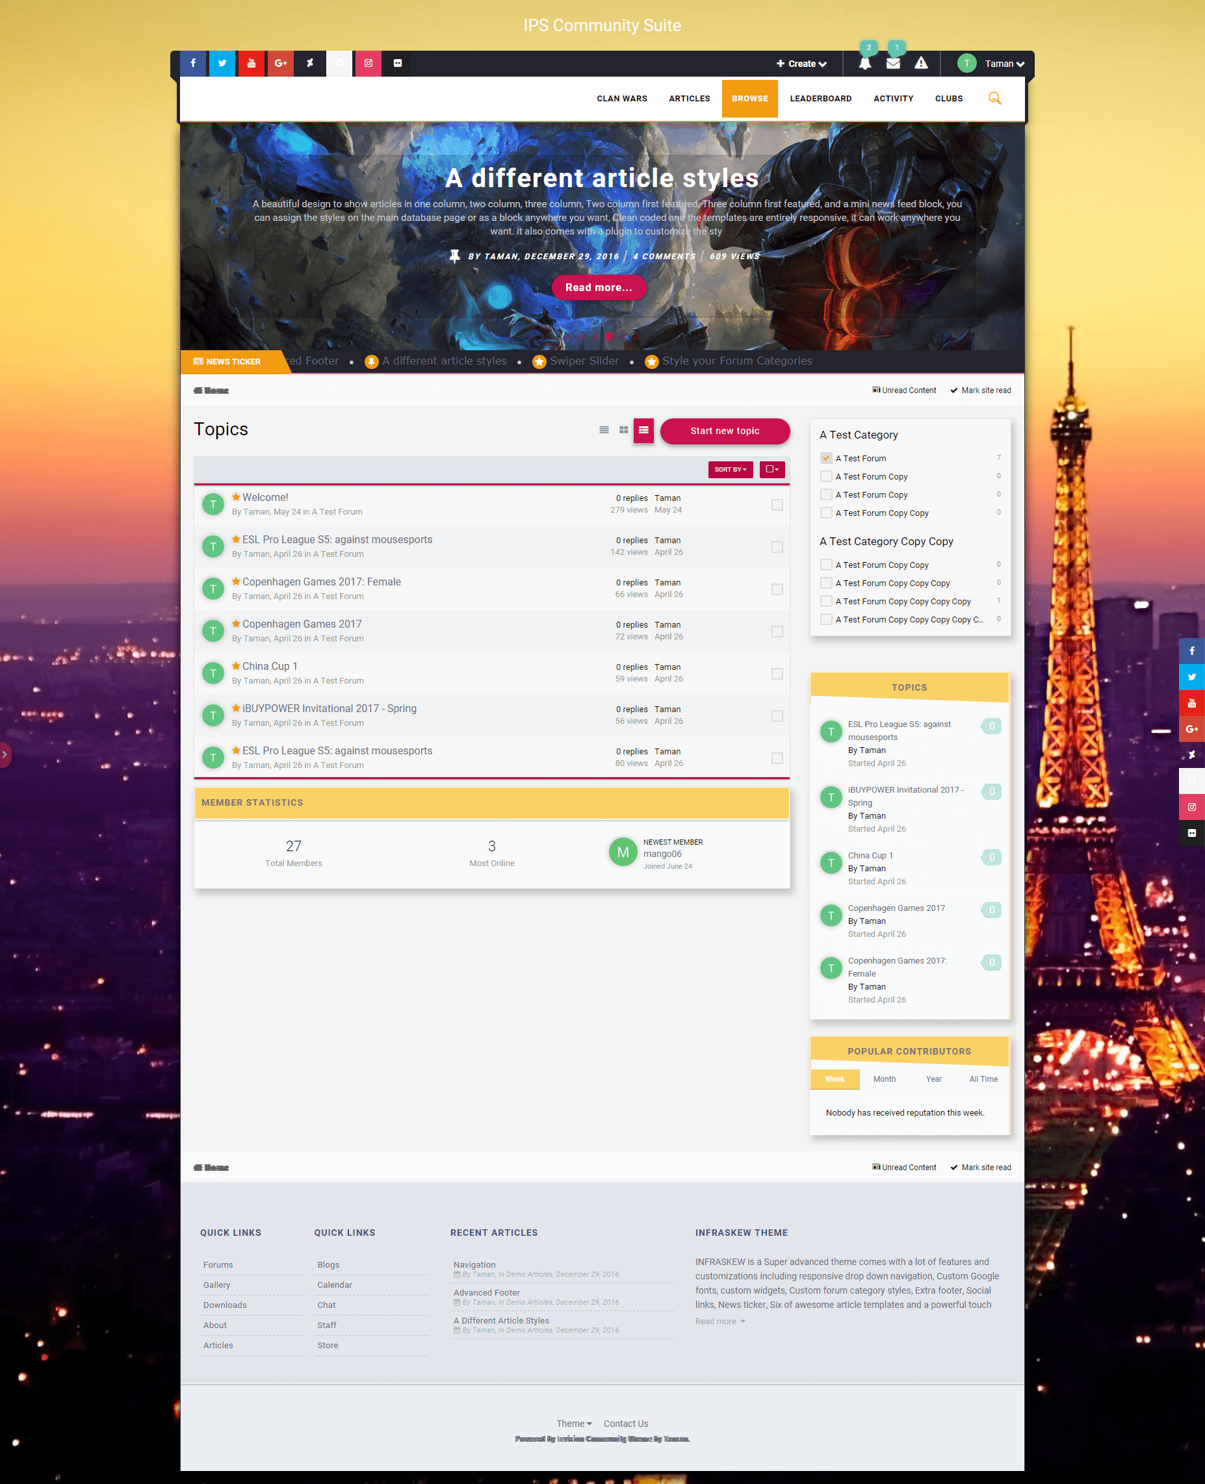The height and width of the screenshot is (1484, 1205).
Task: Tick the checkbox for the China Cup 1 row
Action: click(777, 674)
